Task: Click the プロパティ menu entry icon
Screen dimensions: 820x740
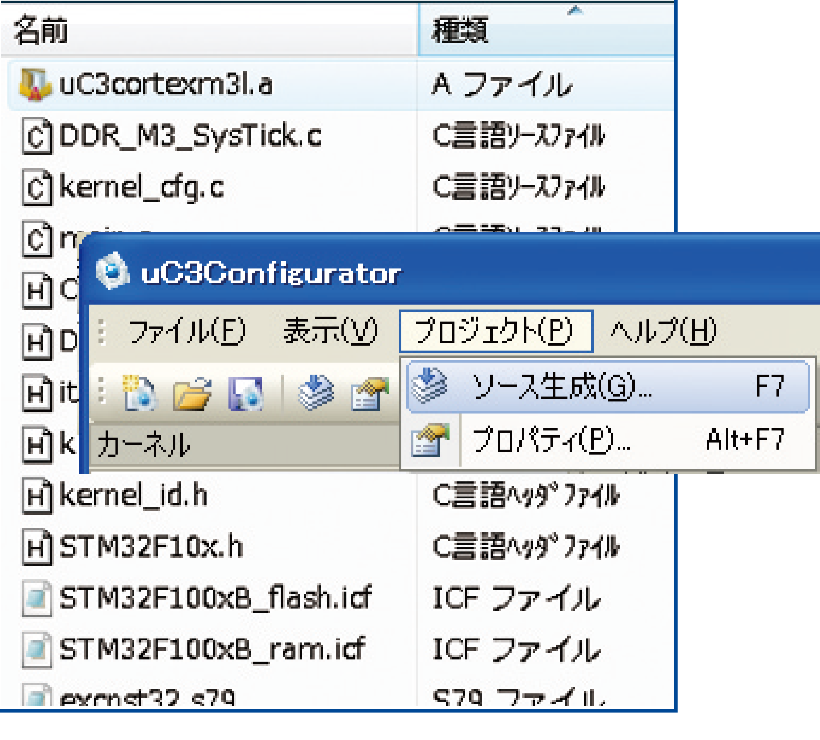Action: coord(430,440)
